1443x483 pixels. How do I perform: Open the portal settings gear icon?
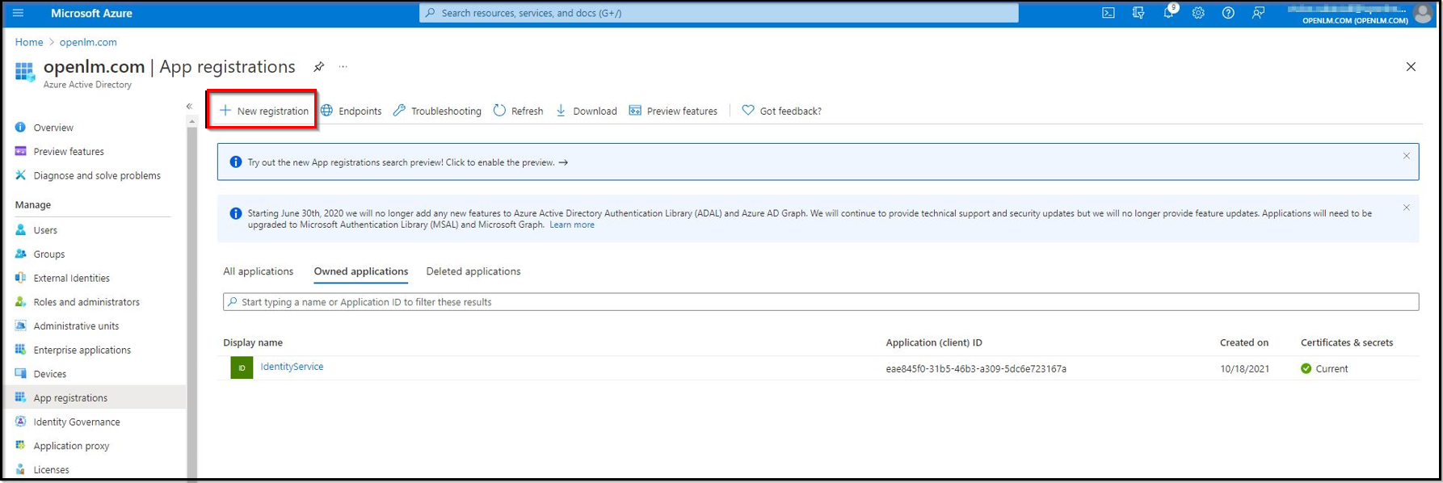pos(1198,13)
